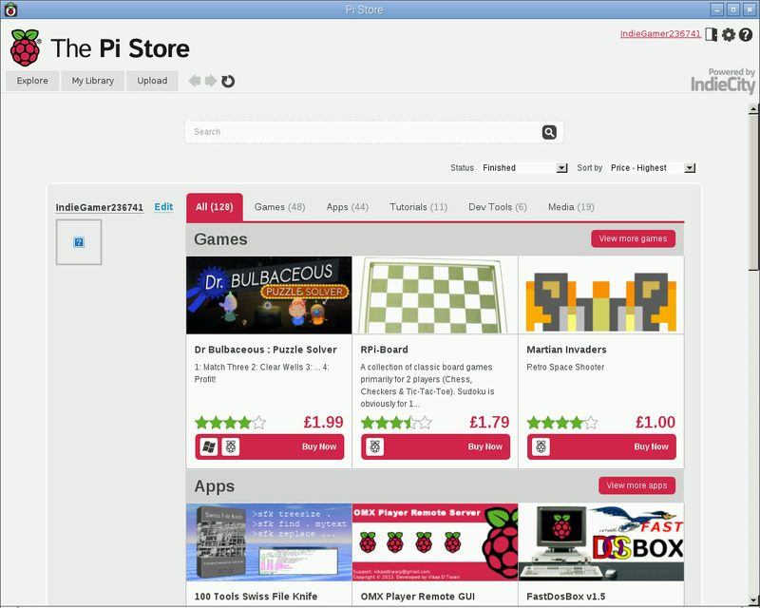The height and width of the screenshot is (608, 760).
Task: Click the back navigation arrow
Action: 195,81
